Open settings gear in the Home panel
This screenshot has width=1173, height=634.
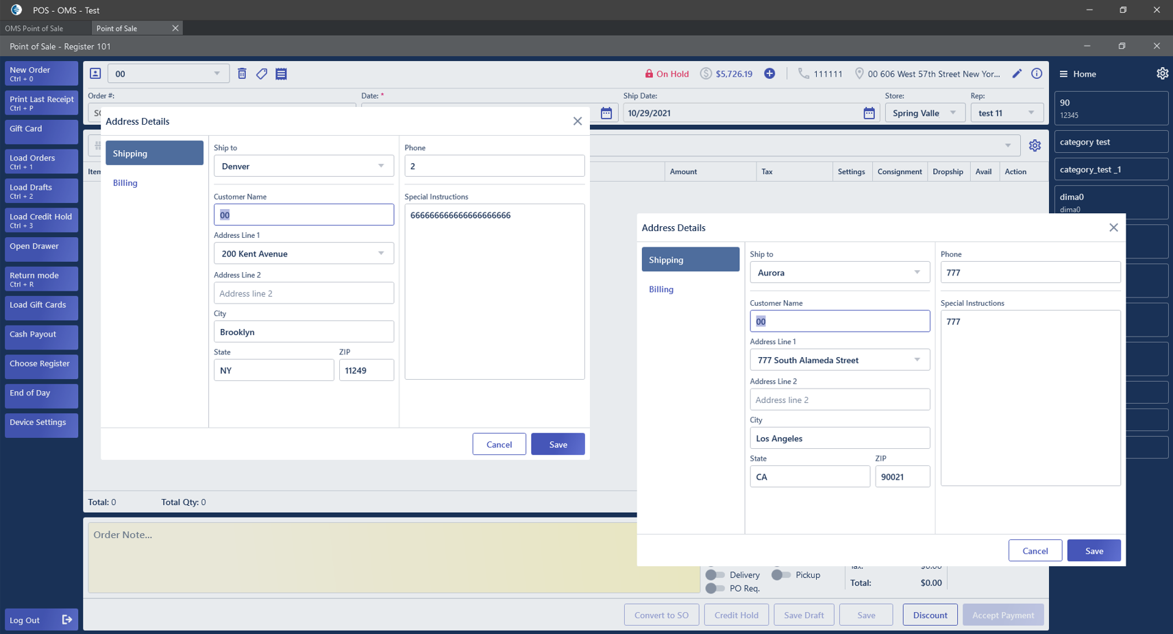coord(1162,73)
